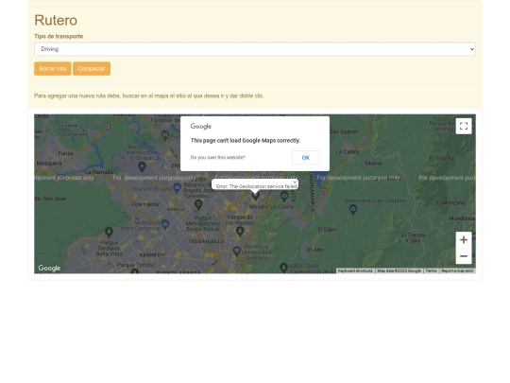Click the 'Siberia' map label

pyautogui.click(x=373, y=164)
